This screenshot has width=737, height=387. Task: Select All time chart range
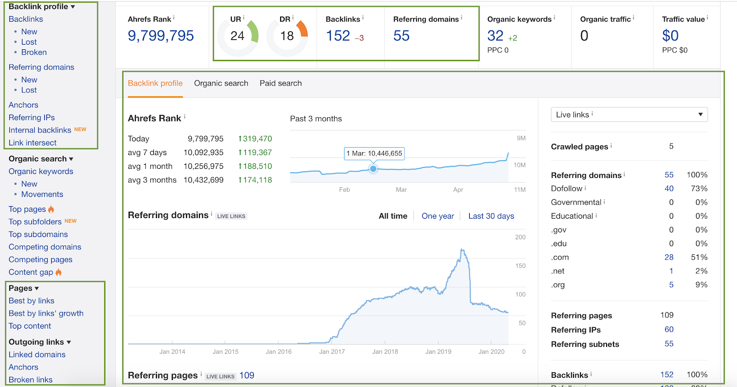pyautogui.click(x=393, y=216)
